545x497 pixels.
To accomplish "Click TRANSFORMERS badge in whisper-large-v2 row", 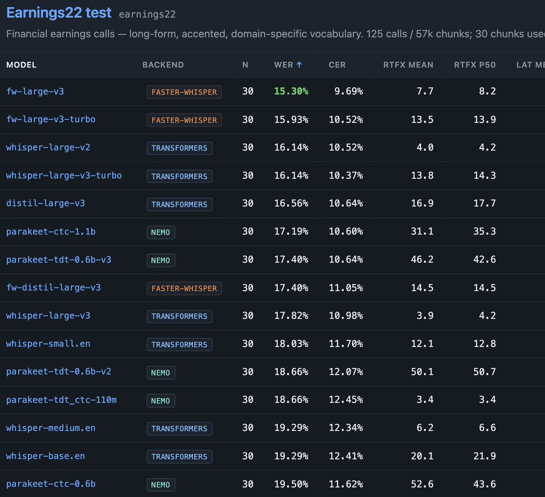I will (179, 148).
